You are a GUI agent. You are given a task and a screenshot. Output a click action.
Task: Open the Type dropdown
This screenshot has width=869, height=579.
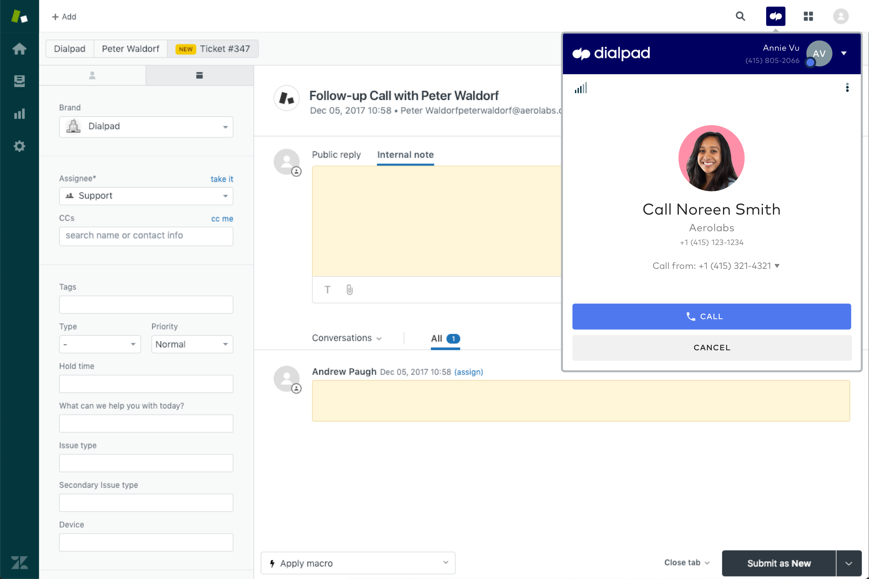pyautogui.click(x=100, y=344)
